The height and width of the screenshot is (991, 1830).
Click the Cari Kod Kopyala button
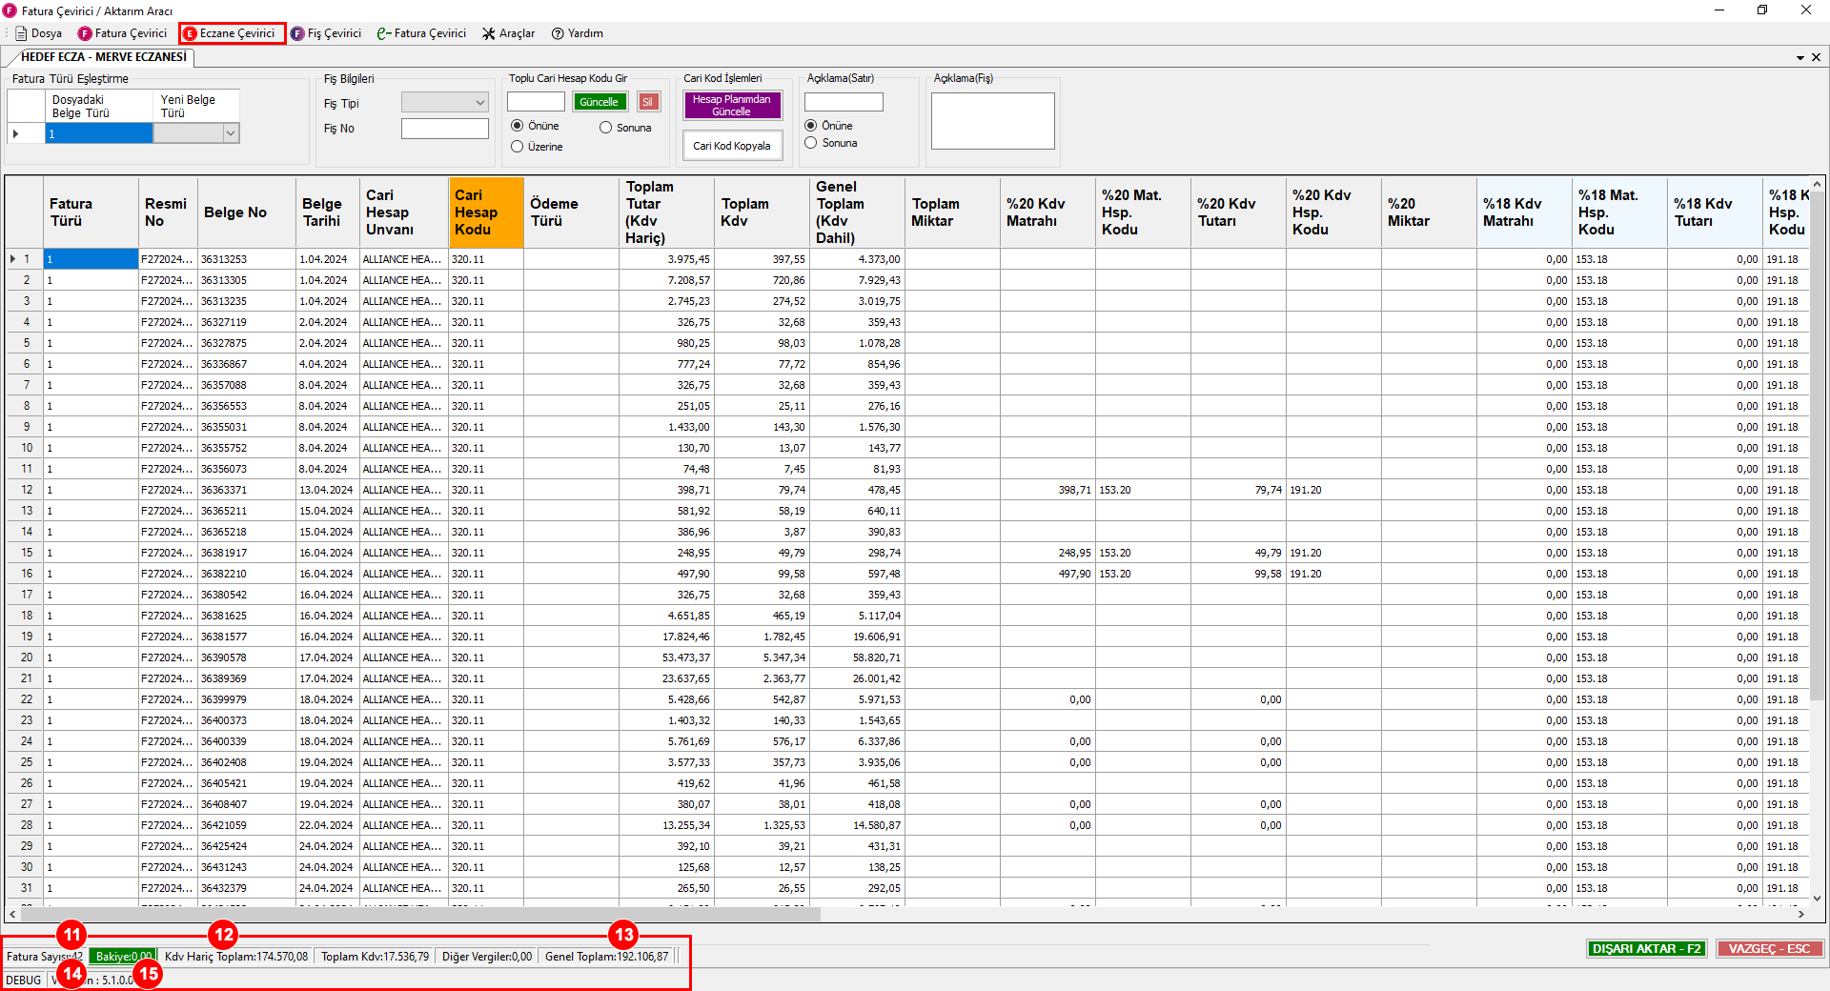point(732,146)
